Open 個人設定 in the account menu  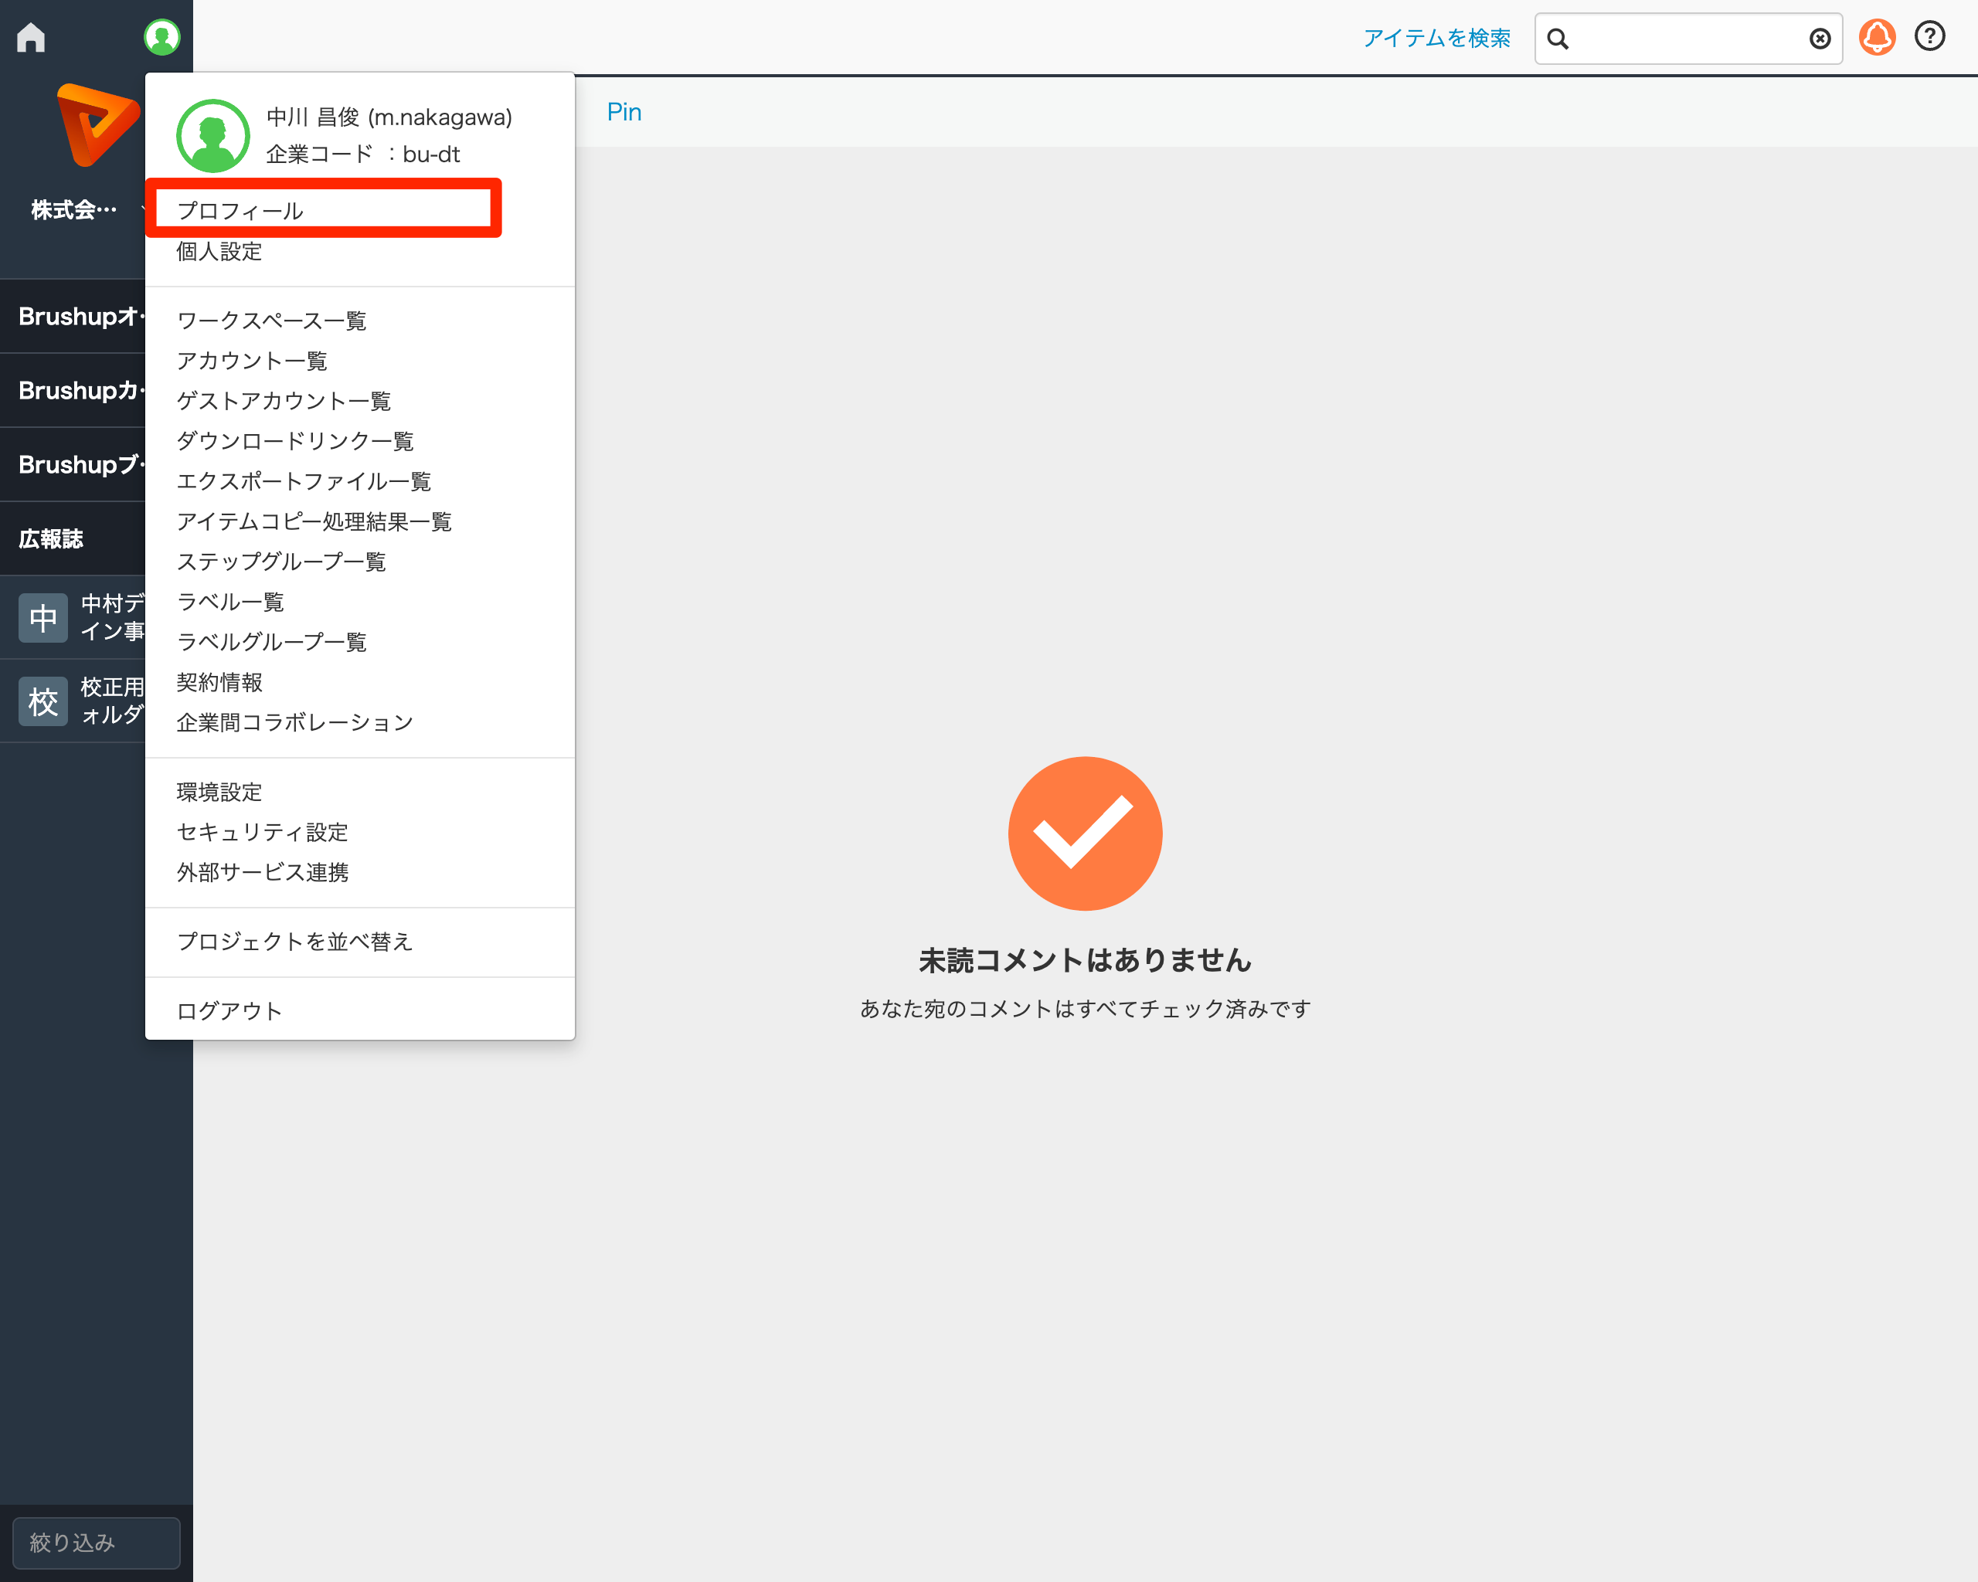point(219,251)
